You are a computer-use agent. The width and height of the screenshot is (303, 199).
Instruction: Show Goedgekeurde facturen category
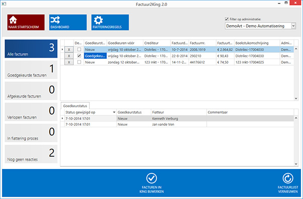click(31, 70)
